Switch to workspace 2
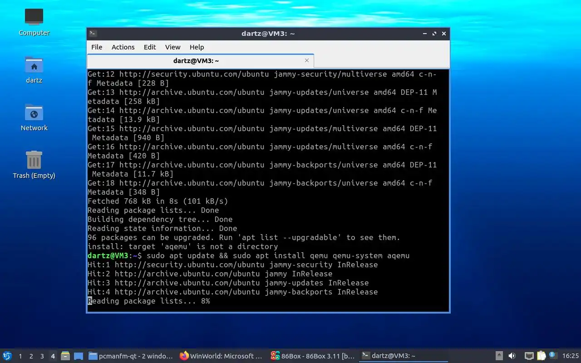581x363 pixels. (x=31, y=356)
